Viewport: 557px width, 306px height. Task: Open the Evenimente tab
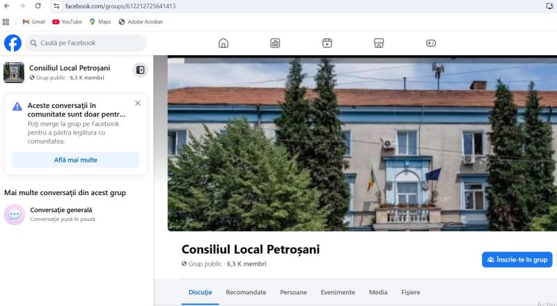click(x=338, y=293)
